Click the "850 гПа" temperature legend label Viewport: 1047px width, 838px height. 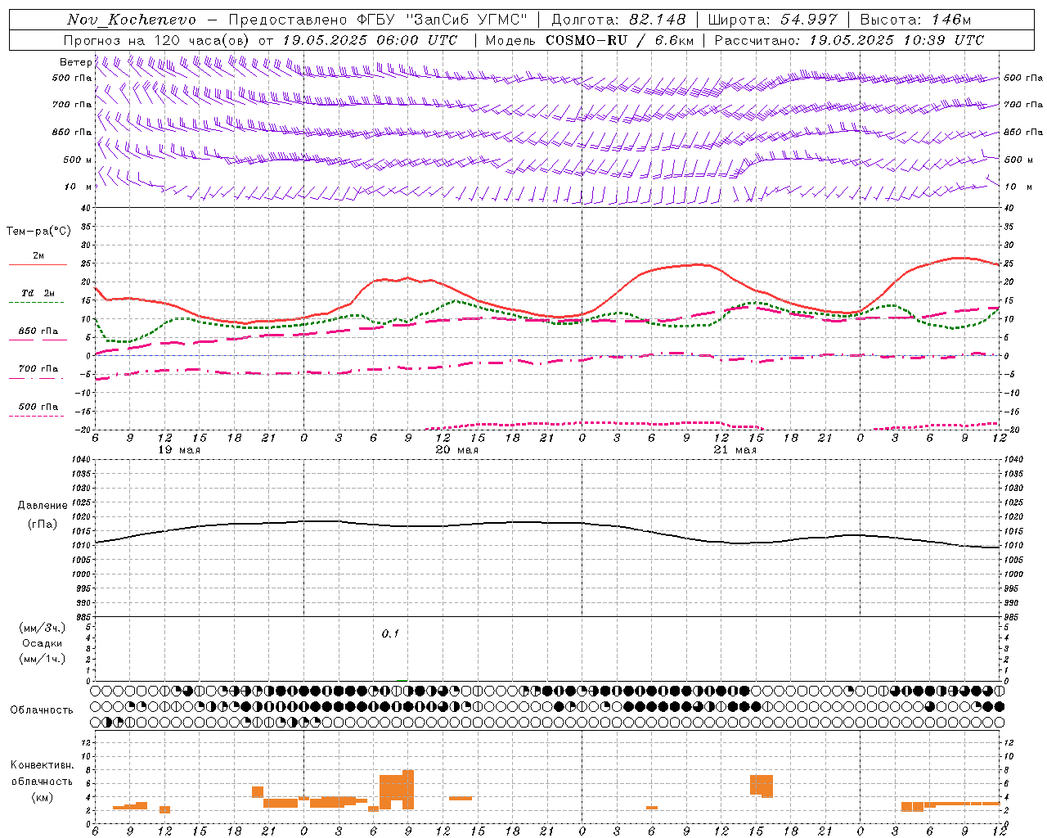click(x=38, y=331)
